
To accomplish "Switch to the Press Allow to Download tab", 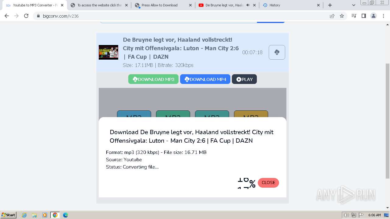I will click(160, 5).
